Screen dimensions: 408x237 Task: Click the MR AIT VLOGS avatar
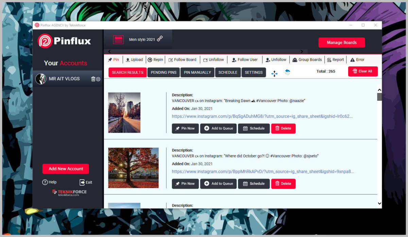41,79
